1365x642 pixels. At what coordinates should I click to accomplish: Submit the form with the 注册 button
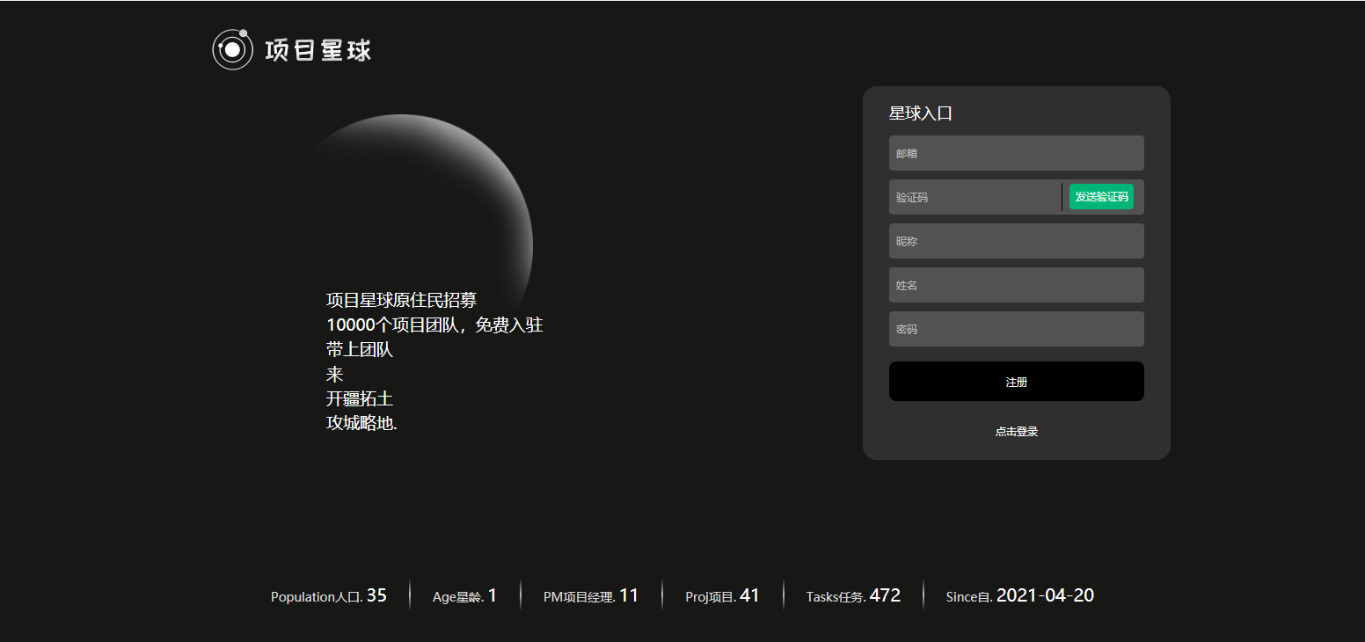click(1016, 382)
